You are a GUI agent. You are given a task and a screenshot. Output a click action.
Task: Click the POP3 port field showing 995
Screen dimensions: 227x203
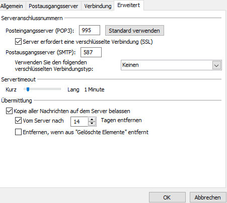click(90, 30)
